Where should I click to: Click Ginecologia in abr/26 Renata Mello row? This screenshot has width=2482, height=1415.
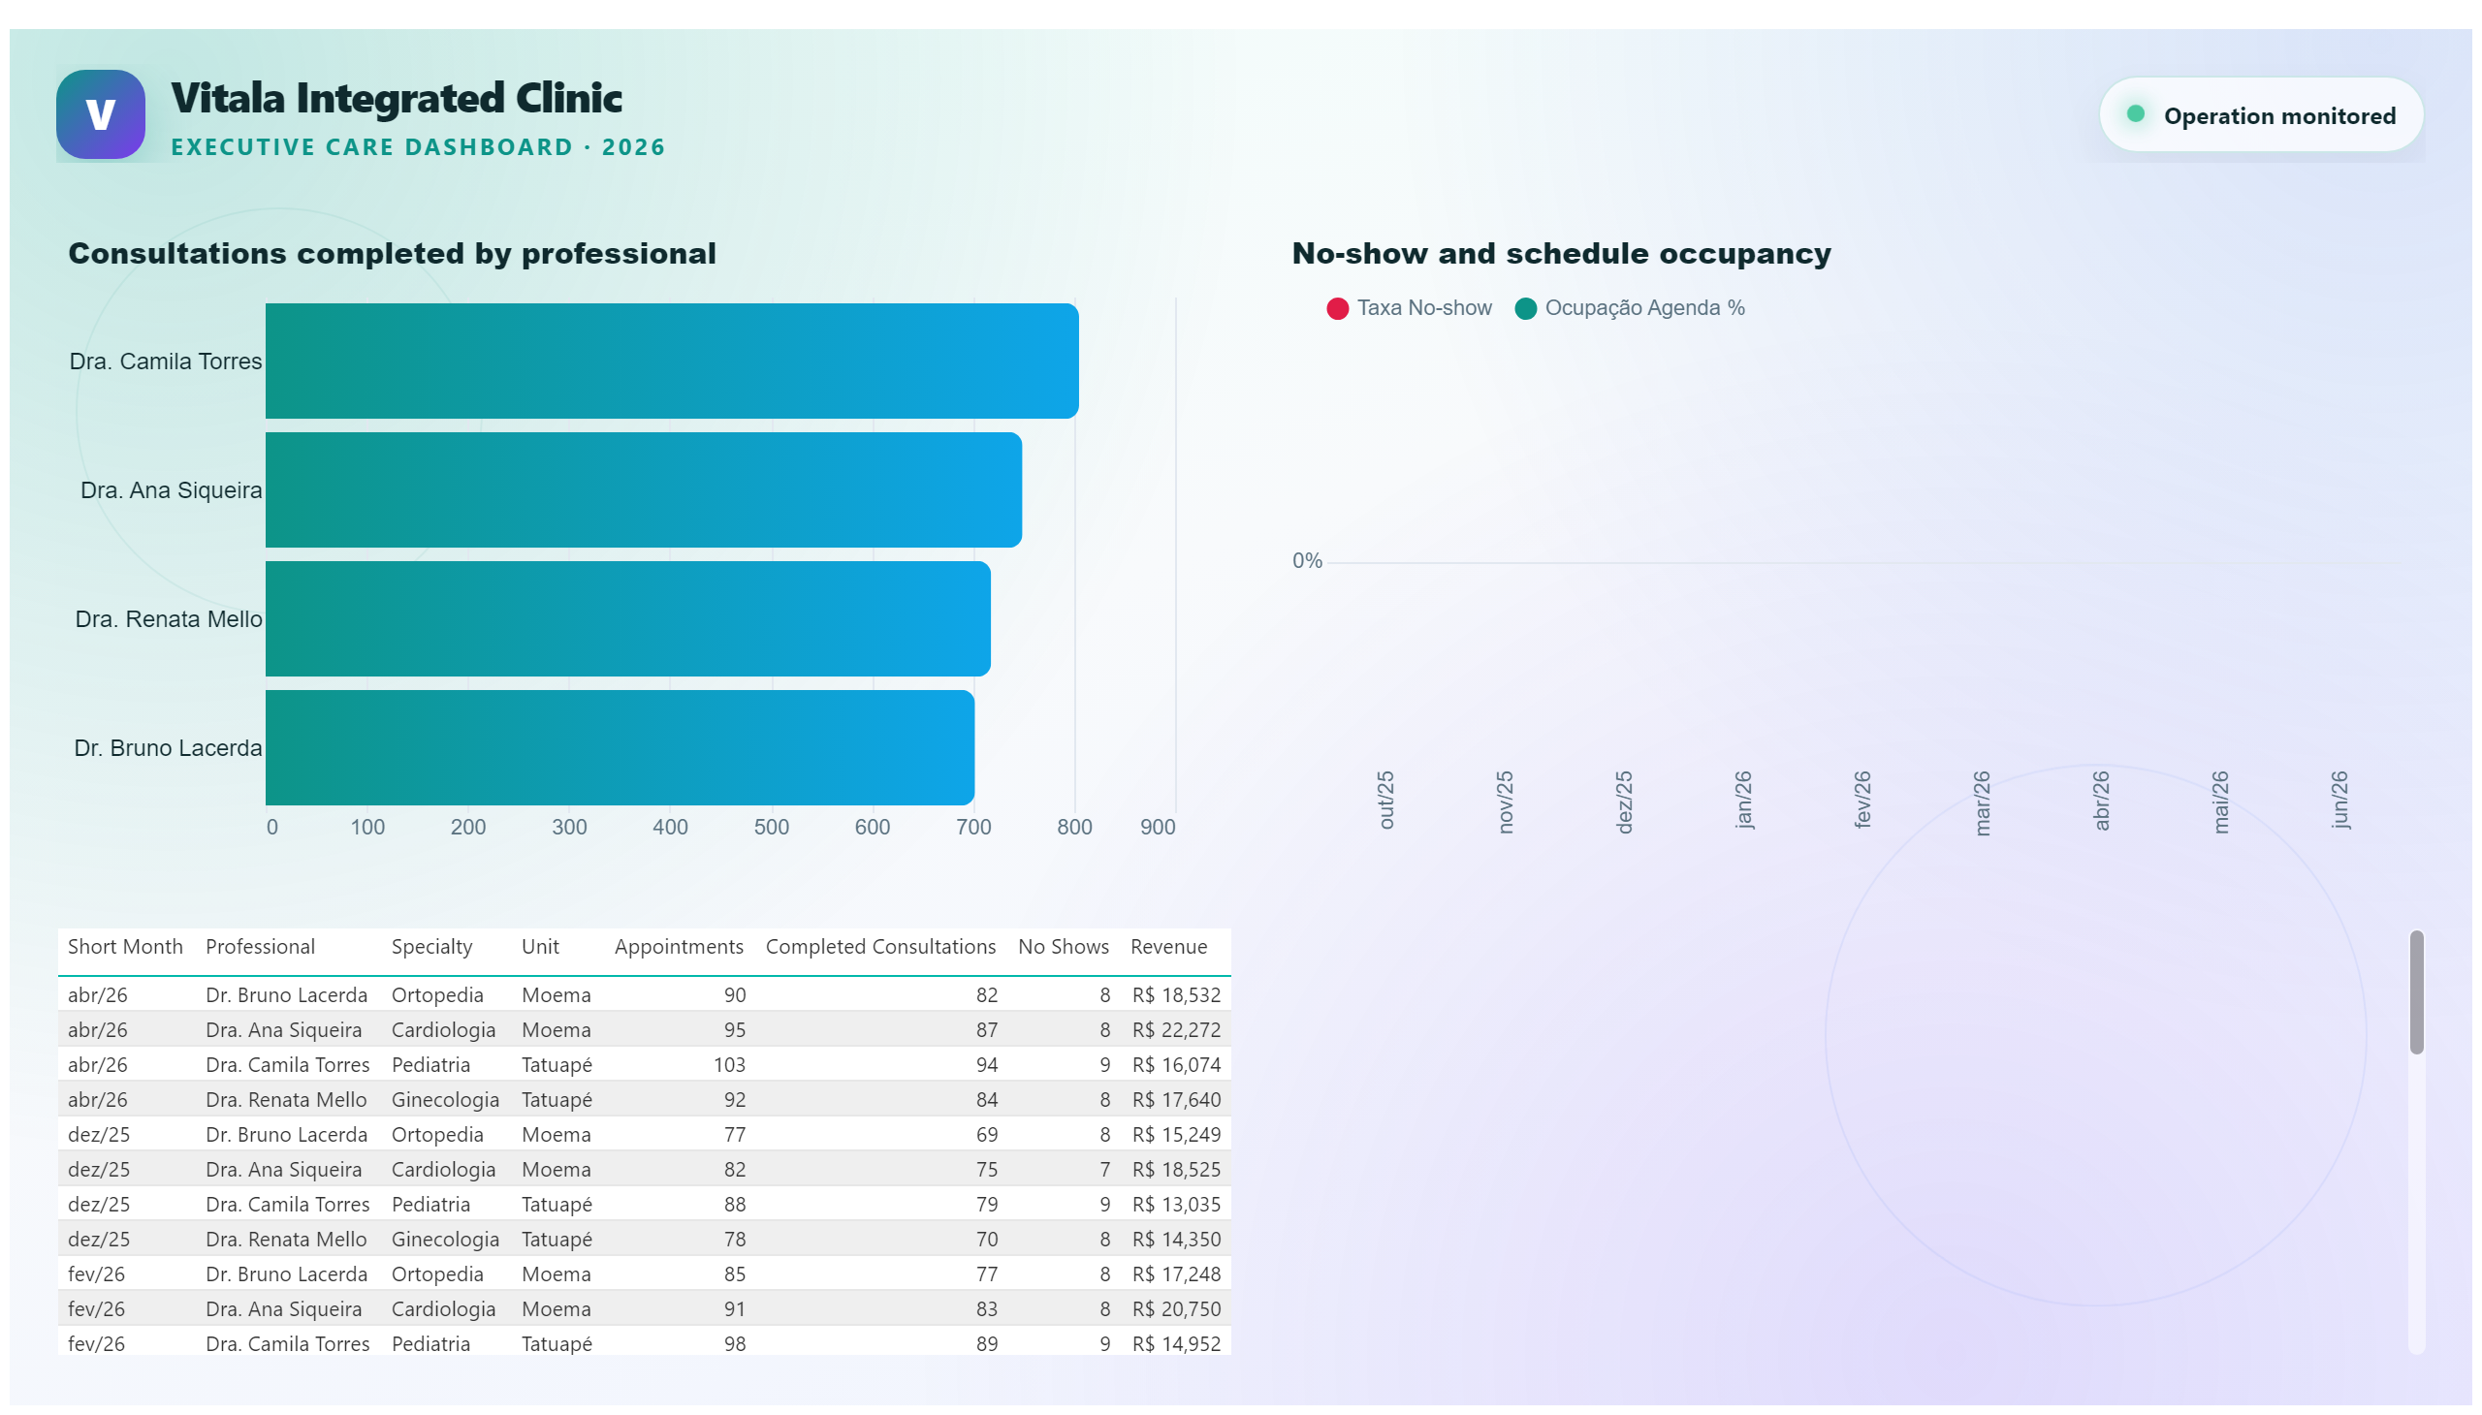click(x=445, y=1100)
